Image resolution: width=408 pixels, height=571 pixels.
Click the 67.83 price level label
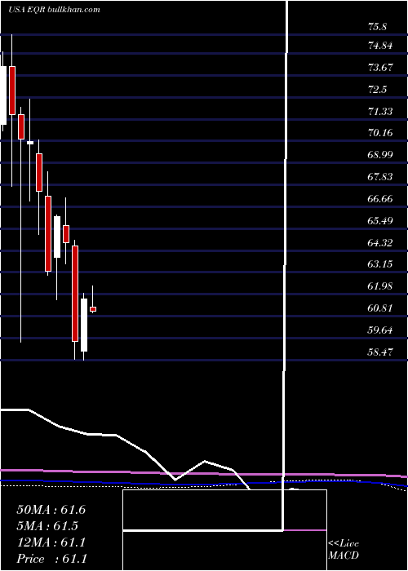(x=380, y=177)
